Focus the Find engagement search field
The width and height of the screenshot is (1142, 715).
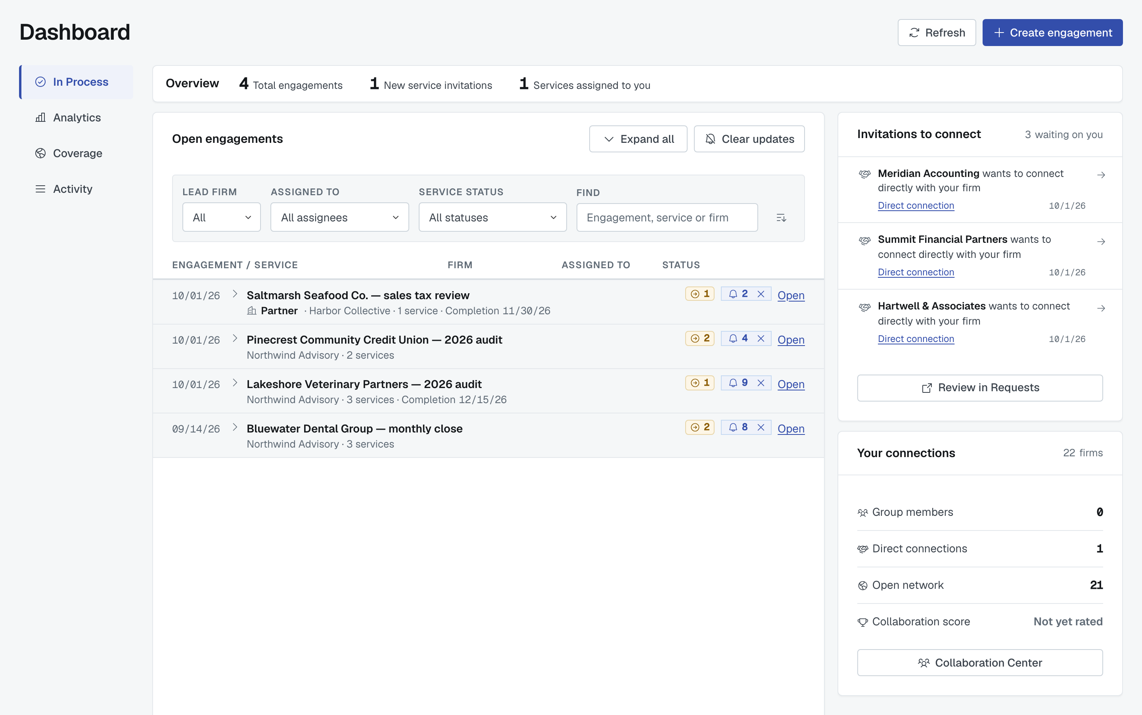point(667,217)
